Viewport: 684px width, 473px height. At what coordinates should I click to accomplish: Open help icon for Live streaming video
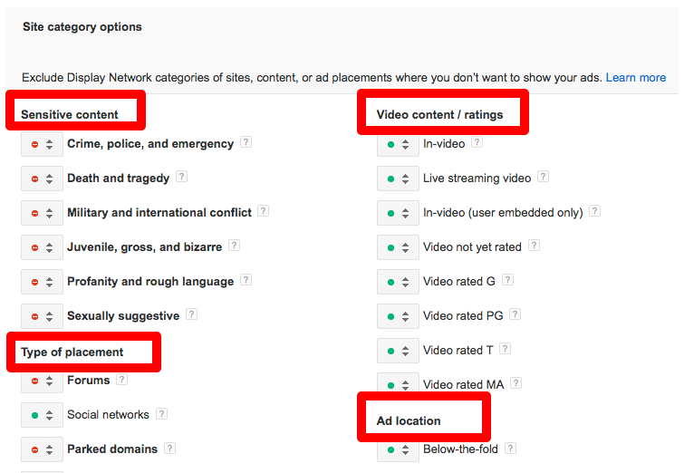point(544,178)
